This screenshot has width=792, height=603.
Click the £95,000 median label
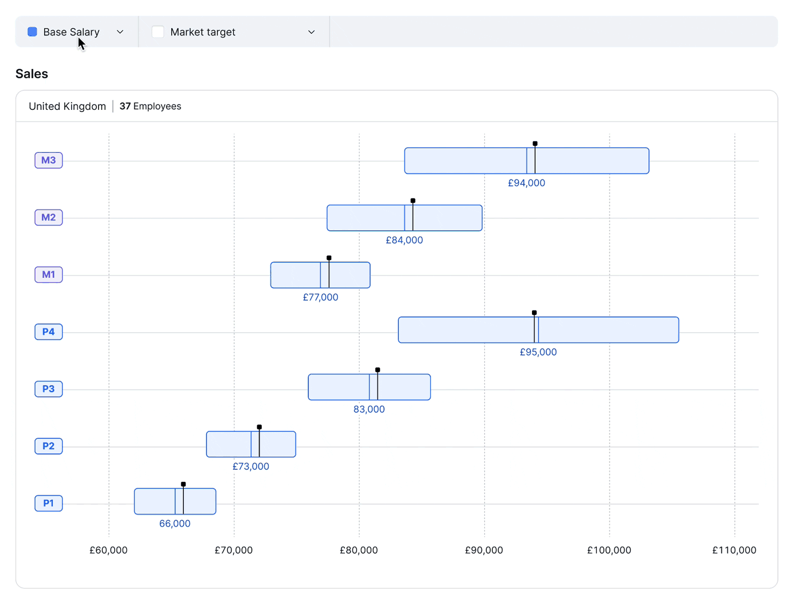coord(538,352)
